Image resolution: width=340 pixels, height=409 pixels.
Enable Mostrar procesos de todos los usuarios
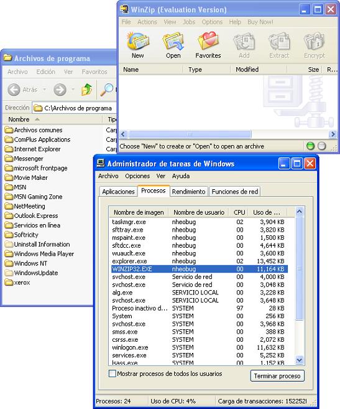tap(112, 374)
